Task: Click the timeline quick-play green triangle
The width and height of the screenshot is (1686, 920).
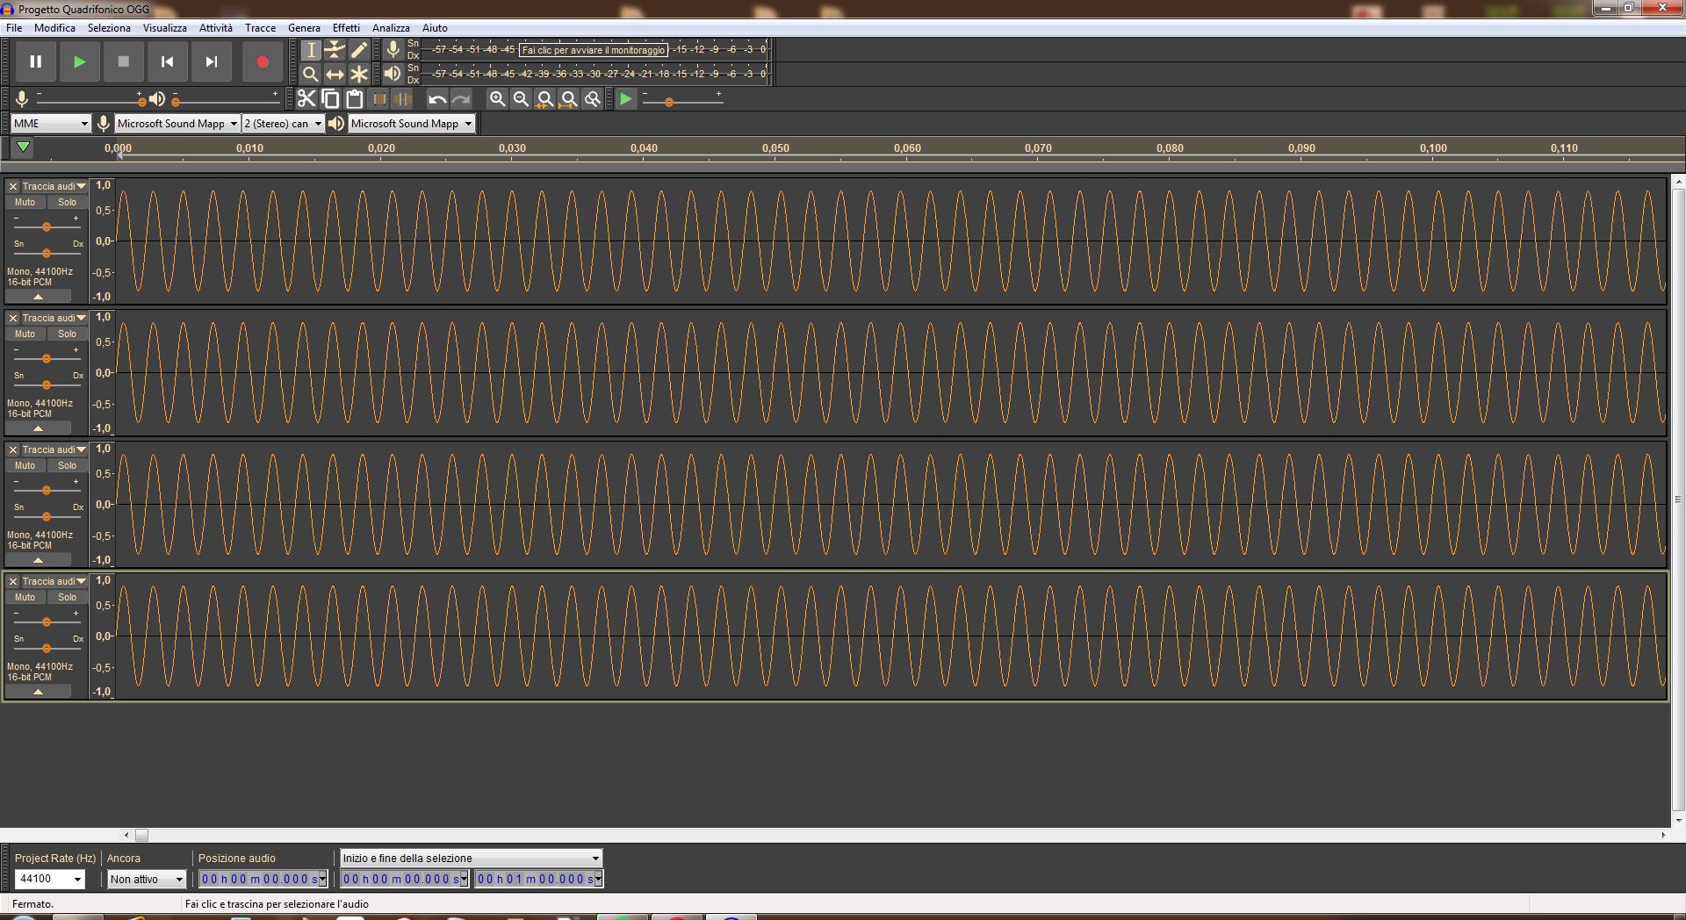Action: [24, 147]
